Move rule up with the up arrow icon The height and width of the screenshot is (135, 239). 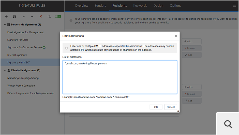tap(32, 17)
